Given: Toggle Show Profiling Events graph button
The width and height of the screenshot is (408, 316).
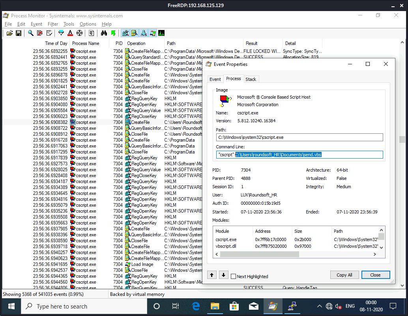Looking at the screenshot, I should point(161,33).
